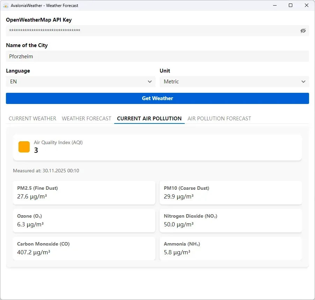The image size is (315, 300).
Task: Maximize the AvaloniaWeather window
Action: coord(290,5)
